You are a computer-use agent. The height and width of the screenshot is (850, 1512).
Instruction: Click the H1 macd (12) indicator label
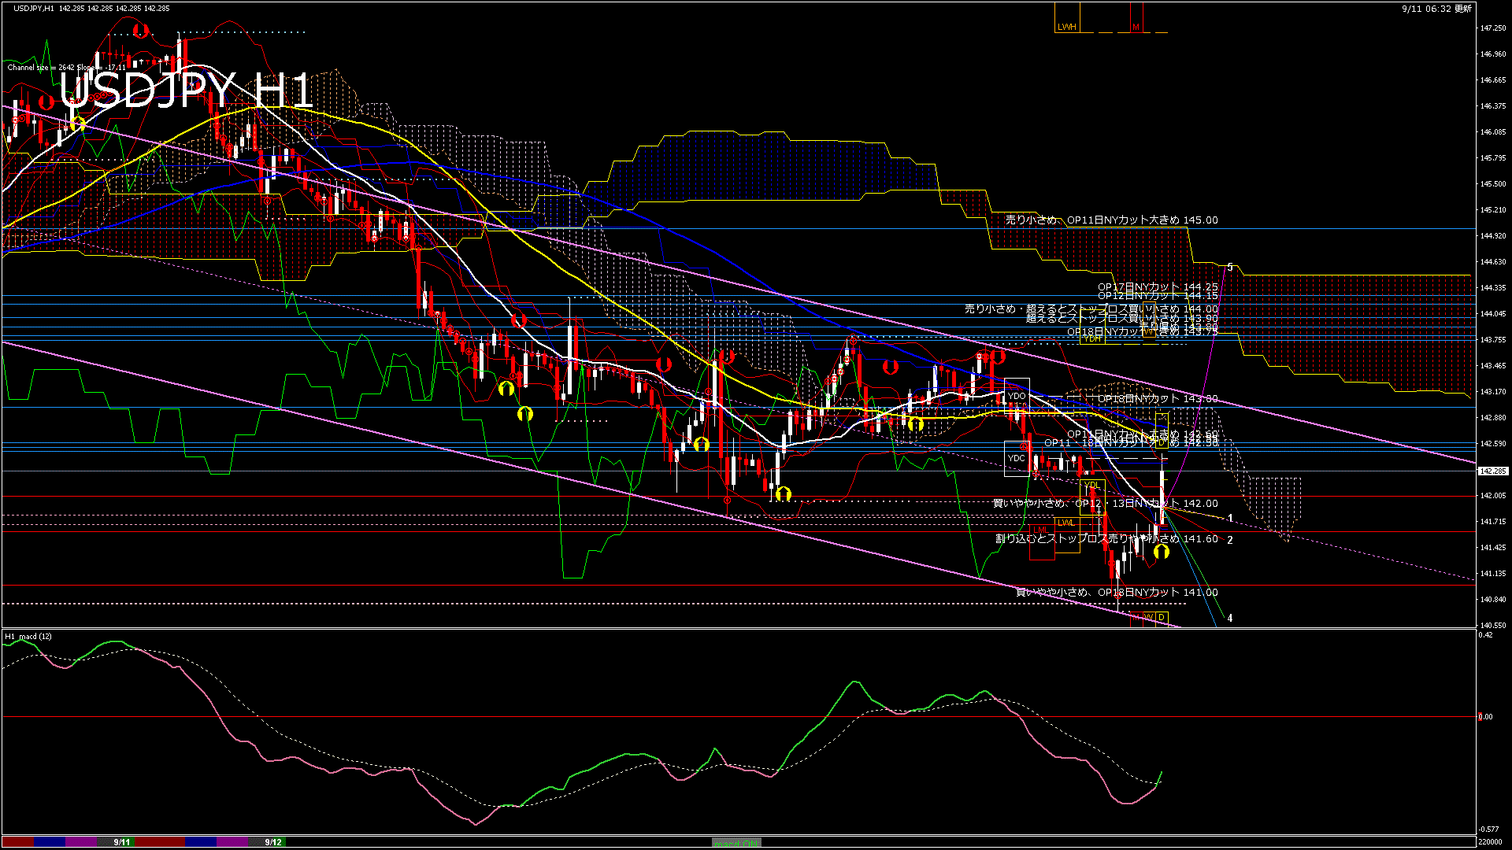(x=28, y=636)
